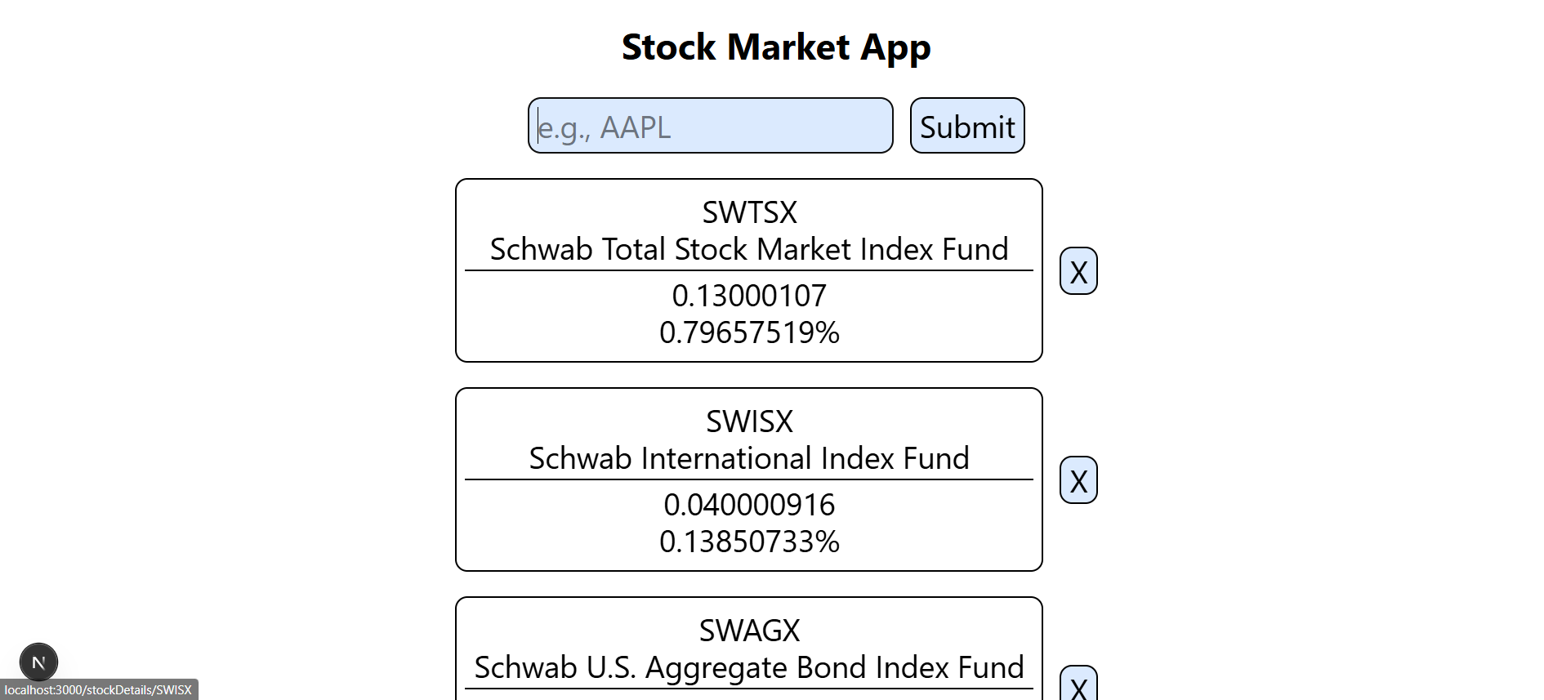1544x700 pixels.
Task: Open the SWISX ticker symbol link
Action: 749,421
